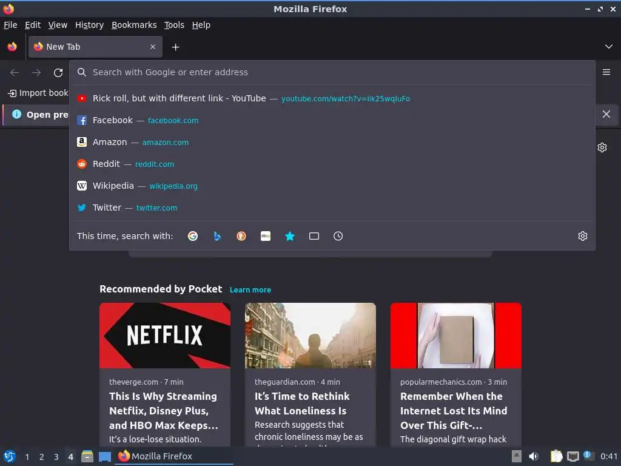The width and height of the screenshot is (621, 466).
Task: Click the info icon in the notification bar
Action: tap(16, 114)
